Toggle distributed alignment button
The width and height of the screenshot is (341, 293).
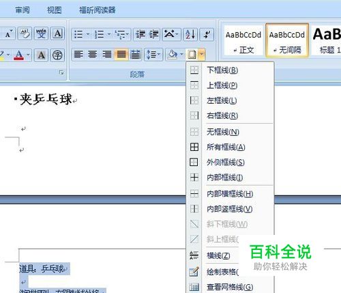pyautogui.click(x=136, y=55)
